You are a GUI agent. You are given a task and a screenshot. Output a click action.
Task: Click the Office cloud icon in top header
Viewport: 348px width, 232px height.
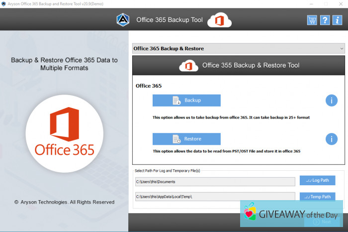tap(219, 20)
